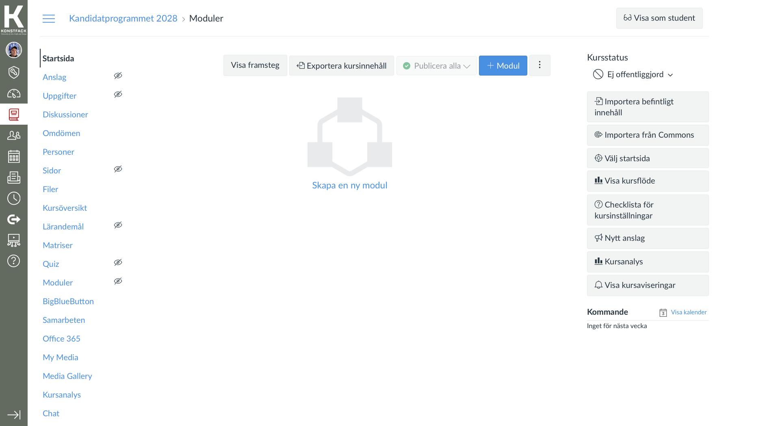
Task: Click the Välj startsida button
Action: tap(648, 158)
